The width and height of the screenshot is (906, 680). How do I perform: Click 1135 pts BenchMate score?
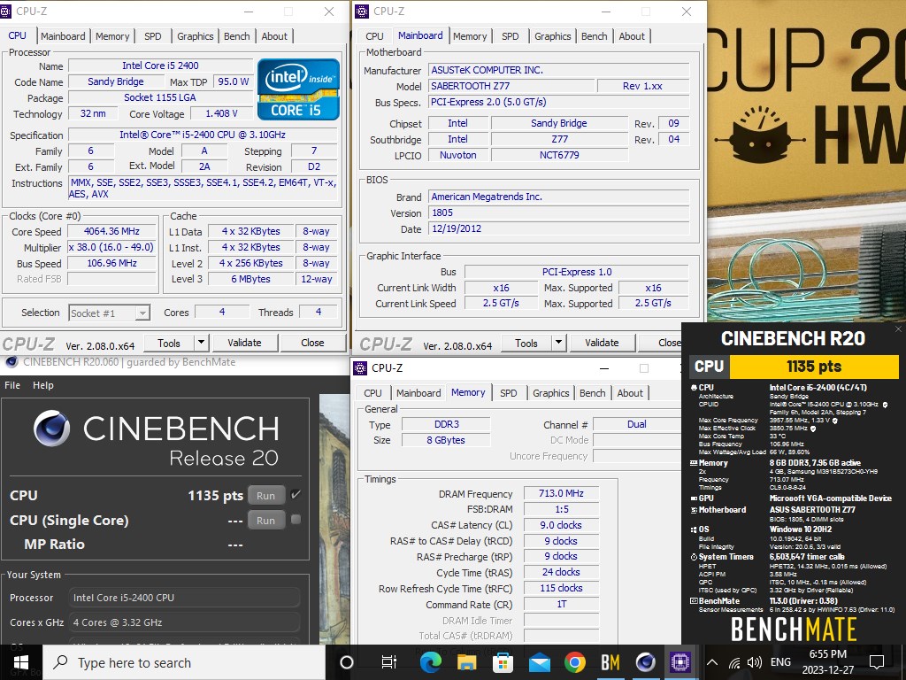(x=814, y=366)
